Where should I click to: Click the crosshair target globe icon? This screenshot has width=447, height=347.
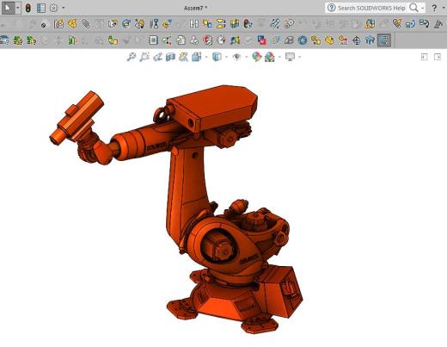(x=357, y=40)
